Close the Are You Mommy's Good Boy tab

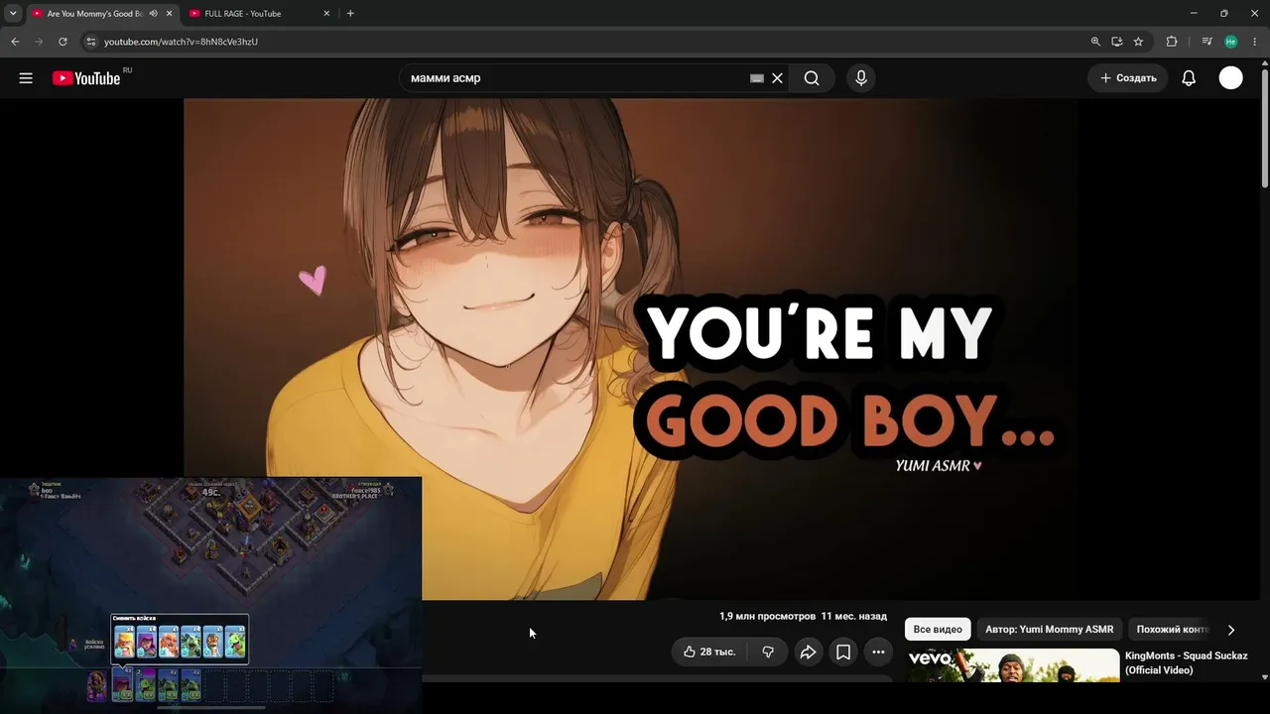[x=169, y=14]
